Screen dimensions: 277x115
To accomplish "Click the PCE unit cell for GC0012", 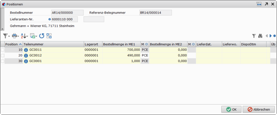I will coord(145,55).
